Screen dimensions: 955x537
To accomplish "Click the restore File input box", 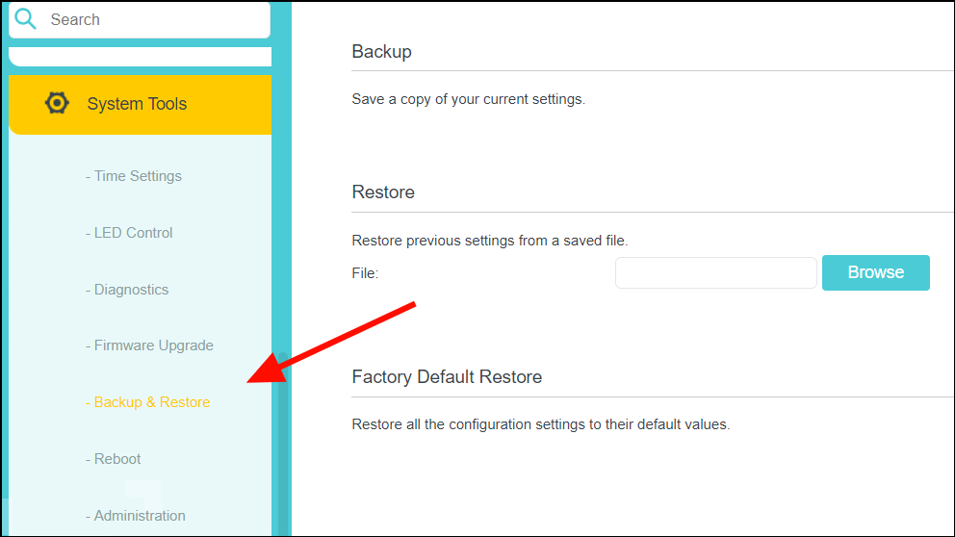I will [x=715, y=272].
